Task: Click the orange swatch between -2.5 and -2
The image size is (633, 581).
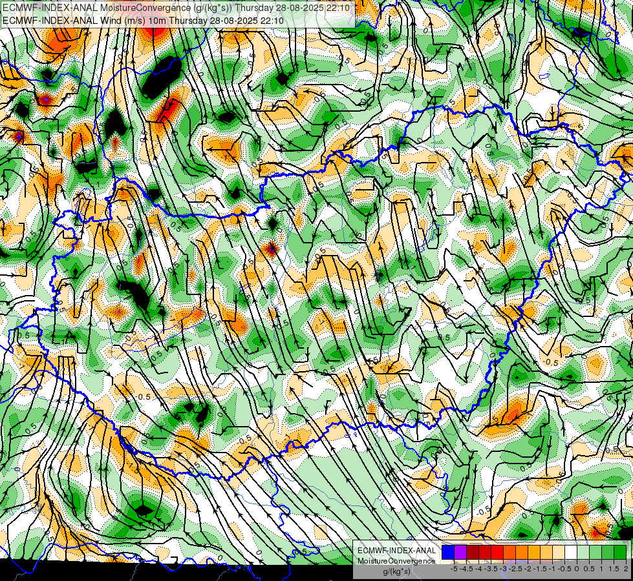Action: (x=522, y=552)
